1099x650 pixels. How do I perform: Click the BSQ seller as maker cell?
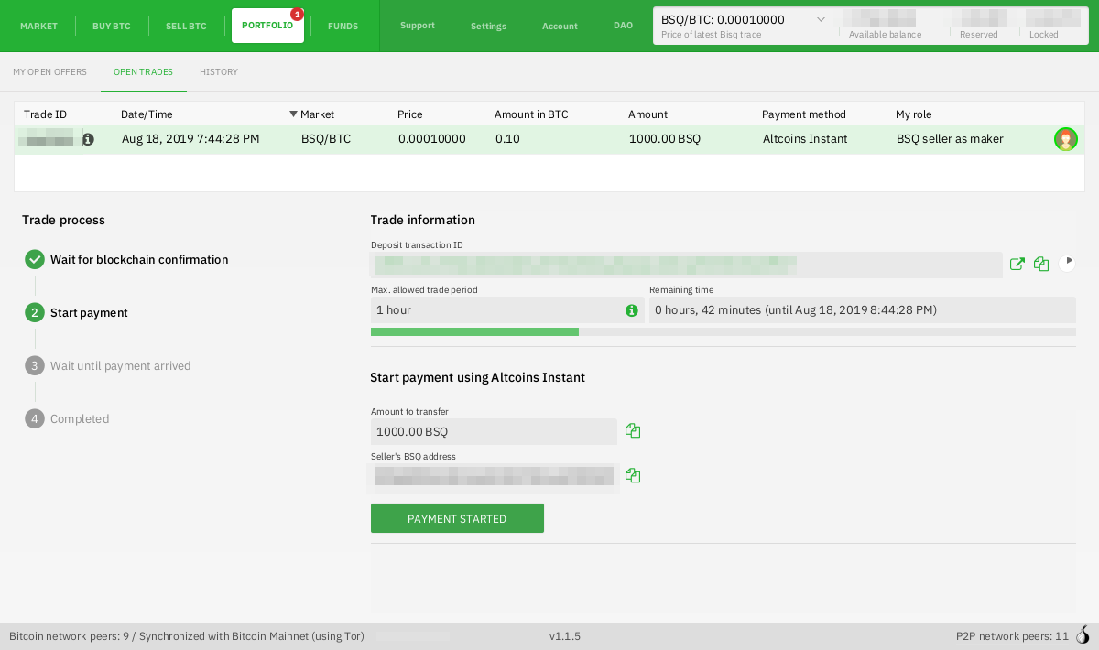(950, 139)
